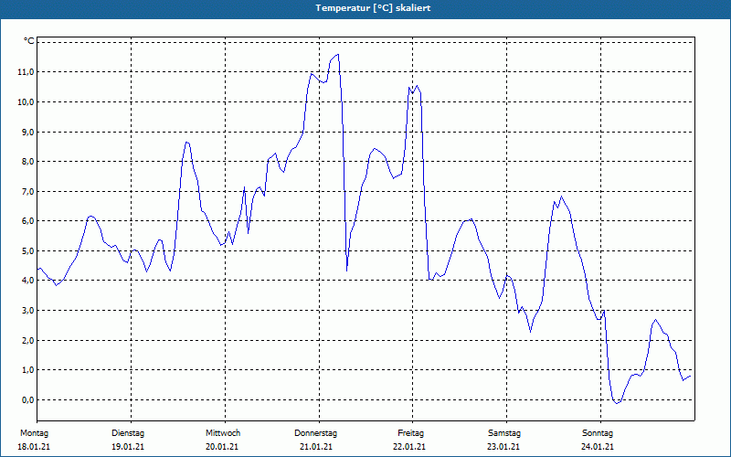Click the 9,0 y-axis value
This screenshot has width=731, height=457.
pos(27,132)
